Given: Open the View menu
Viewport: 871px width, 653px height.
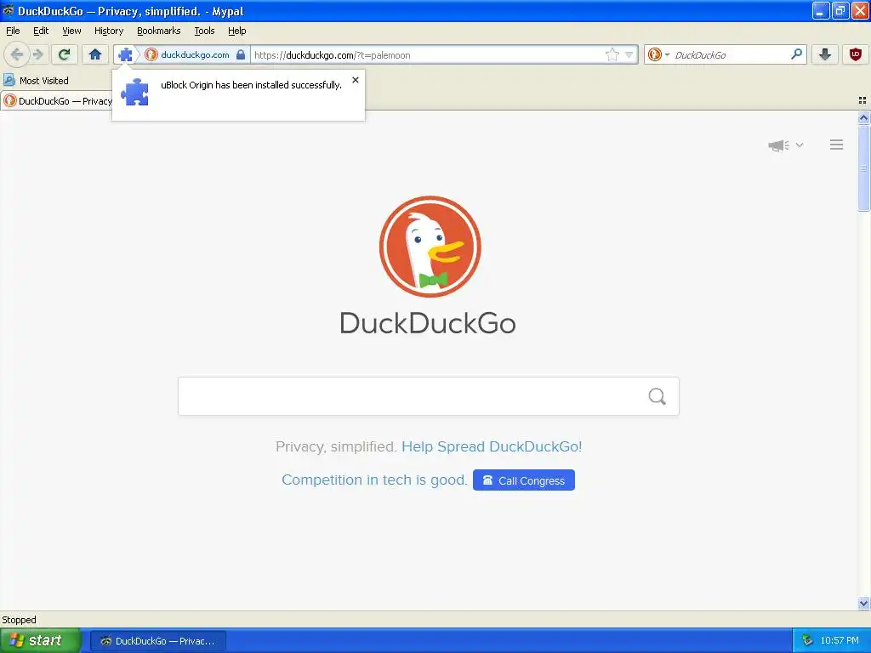Looking at the screenshot, I should (71, 31).
